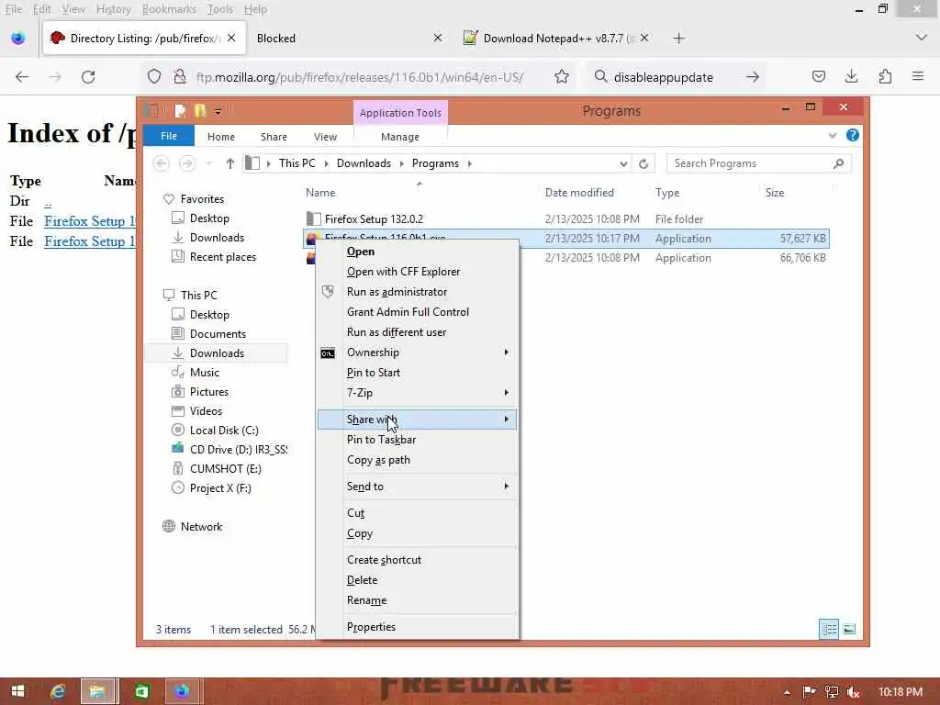
Task: Click the Firefox back arrow button
Action: pyautogui.click(x=22, y=77)
